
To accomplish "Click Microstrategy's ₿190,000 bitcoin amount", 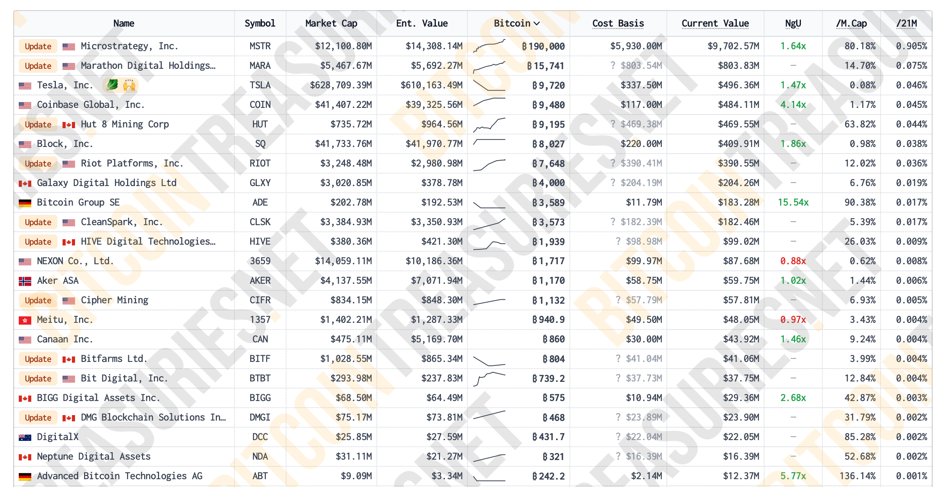I will click(543, 46).
